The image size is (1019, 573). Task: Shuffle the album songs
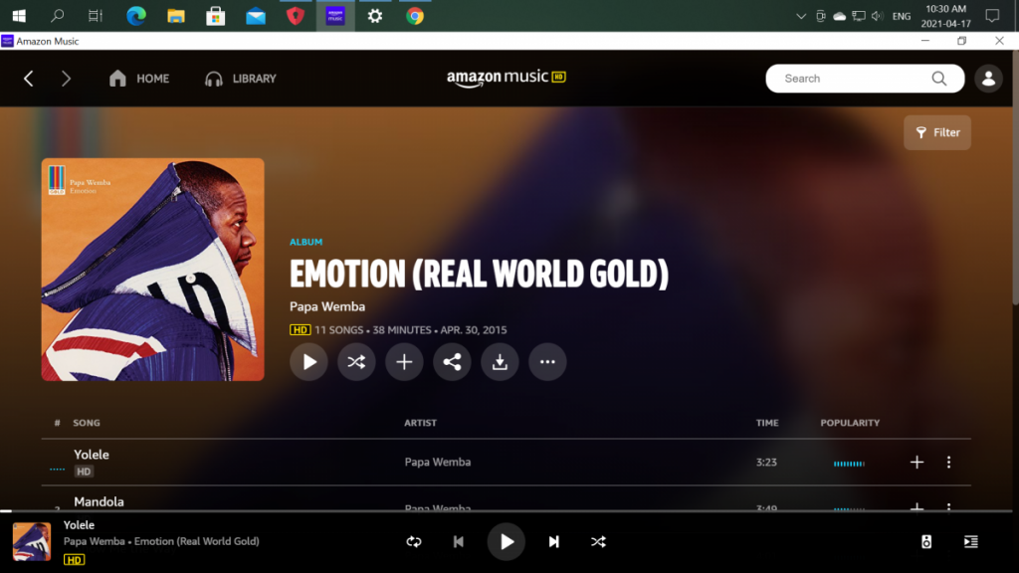click(x=356, y=362)
